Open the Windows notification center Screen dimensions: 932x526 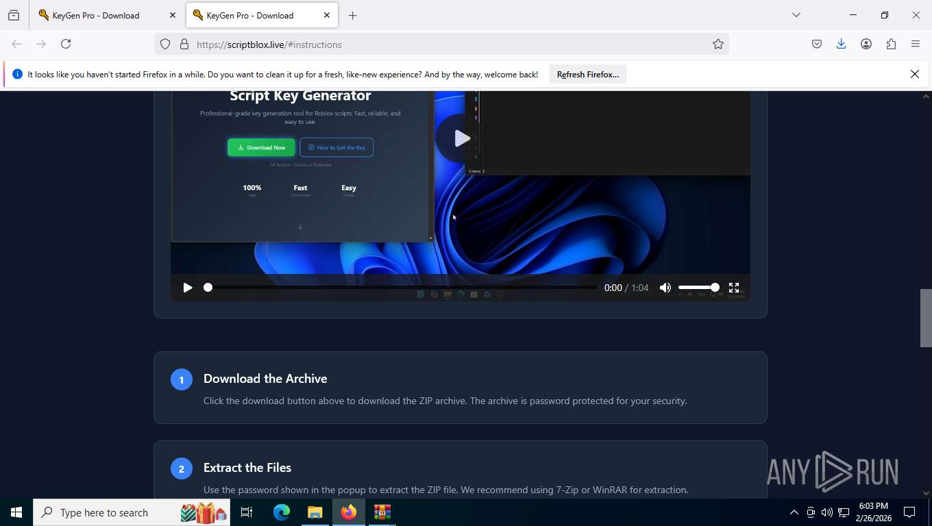[909, 512]
